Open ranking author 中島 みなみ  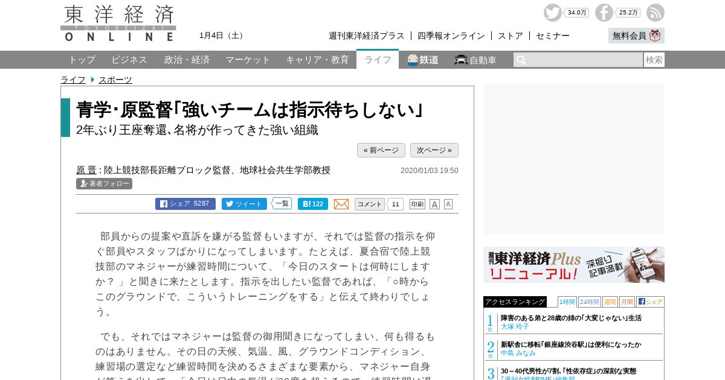(518, 353)
